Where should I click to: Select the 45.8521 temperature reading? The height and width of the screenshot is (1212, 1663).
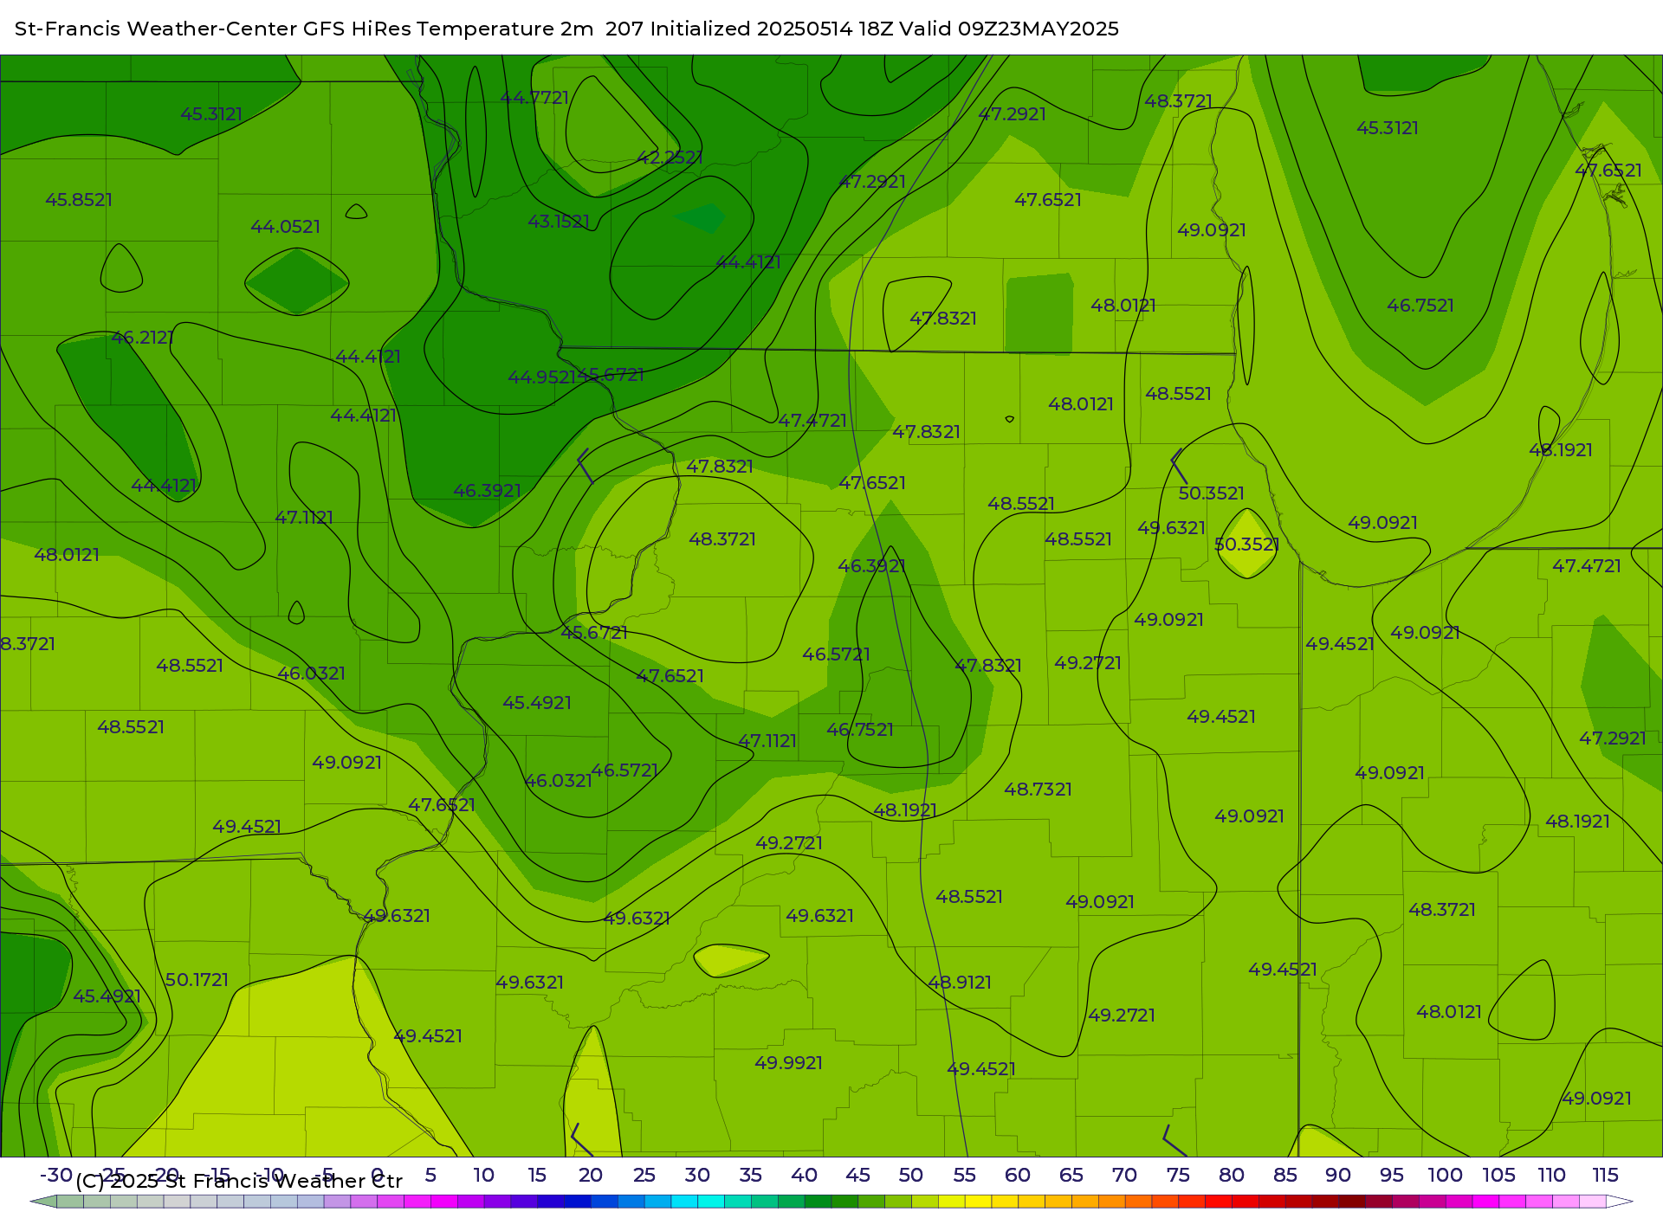79,200
